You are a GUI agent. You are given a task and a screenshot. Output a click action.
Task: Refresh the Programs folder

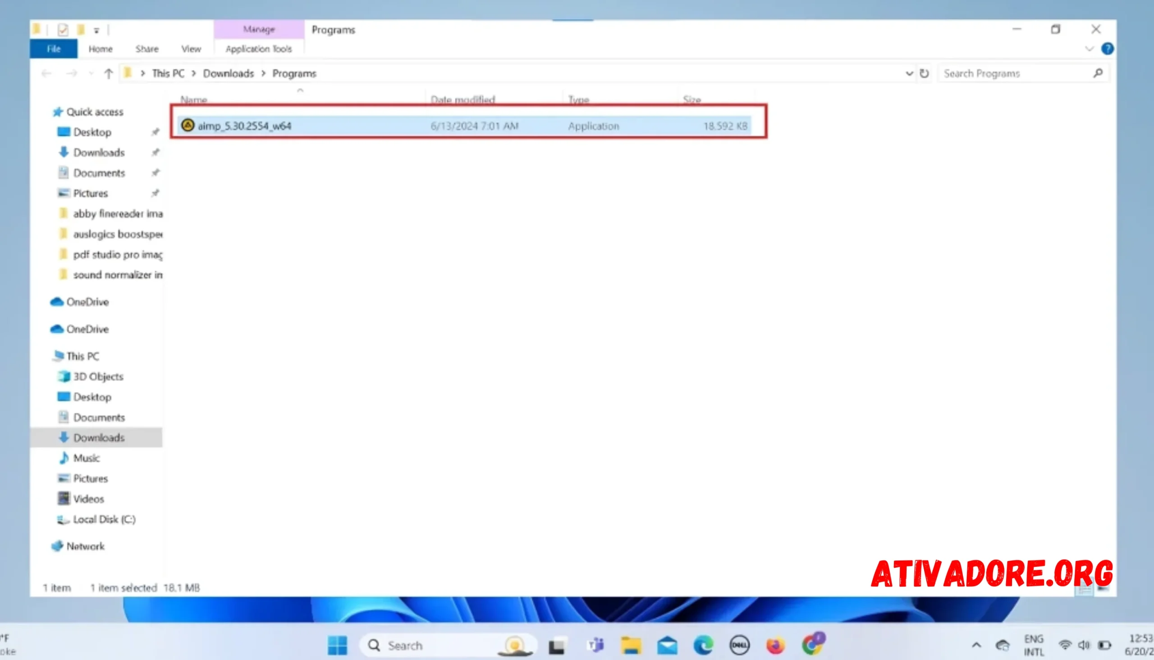924,73
